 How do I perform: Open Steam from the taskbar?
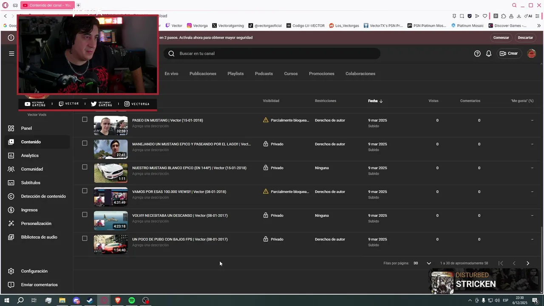pos(90,300)
